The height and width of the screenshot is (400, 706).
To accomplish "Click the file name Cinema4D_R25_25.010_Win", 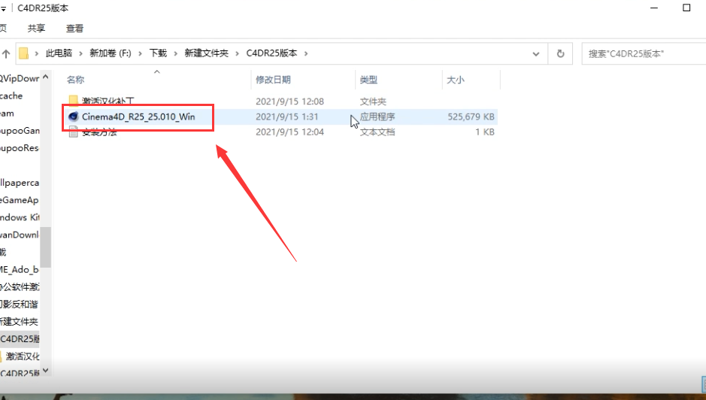I will coord(138,117).
